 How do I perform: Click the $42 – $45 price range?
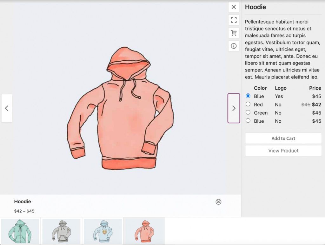24,211
